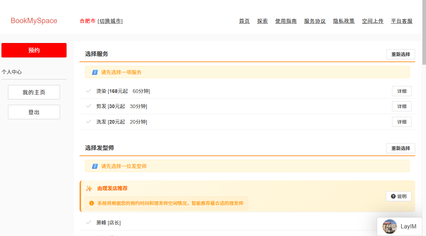Click the info icon beside 请先选择一位发型师

pos(94,166)
